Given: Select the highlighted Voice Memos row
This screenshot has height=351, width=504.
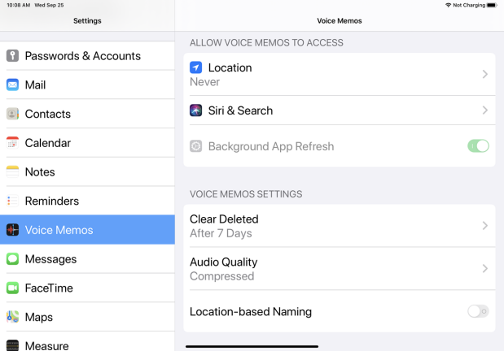Looking at the screenshot, I should point(87,230).
